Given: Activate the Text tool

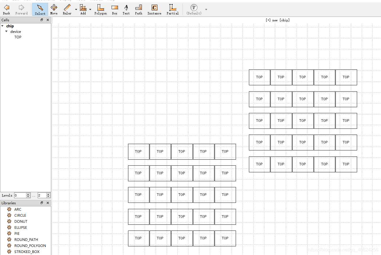Looking at the screenshot, I should coord(126,10).
